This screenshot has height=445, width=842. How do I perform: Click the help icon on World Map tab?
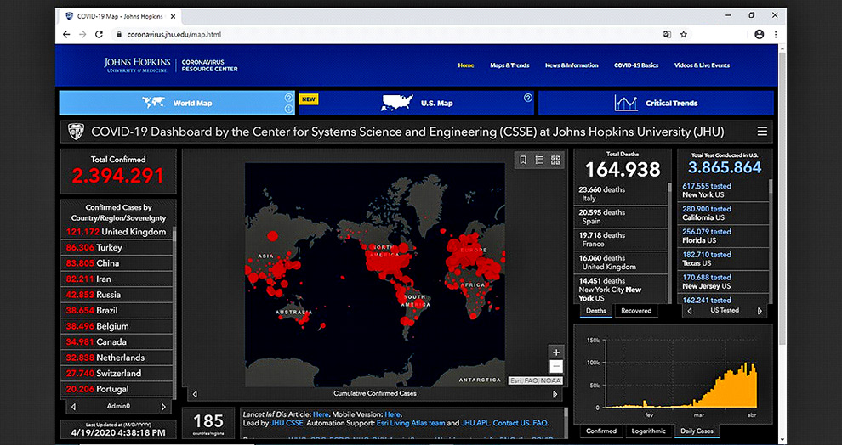pyautogui.click(x=289, y=98)
